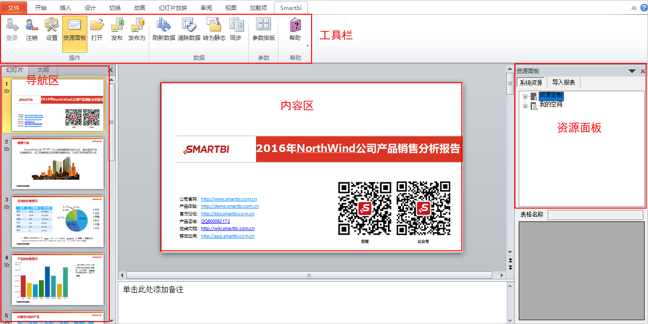The width and height of the screenshot is (648, 324).
Task: Expand the 帮助 group dialog launcher arrow
Action: [308, 46]
